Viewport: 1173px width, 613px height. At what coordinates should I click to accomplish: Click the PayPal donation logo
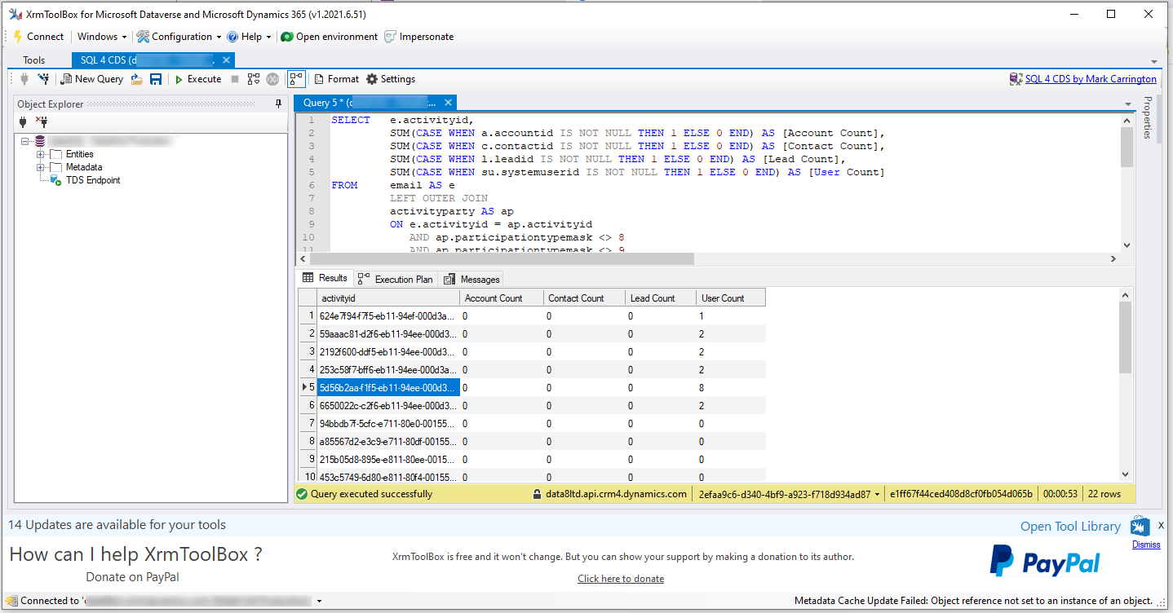[x=1044, y=562]
